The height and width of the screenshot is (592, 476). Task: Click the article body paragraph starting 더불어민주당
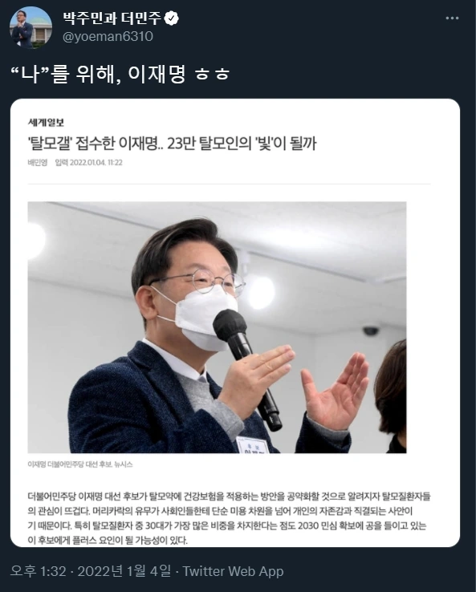[229, 518]
